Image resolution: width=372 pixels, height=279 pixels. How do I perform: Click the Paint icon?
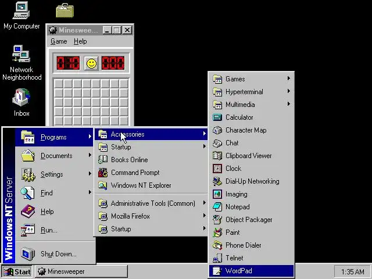[x=217, y=233]
